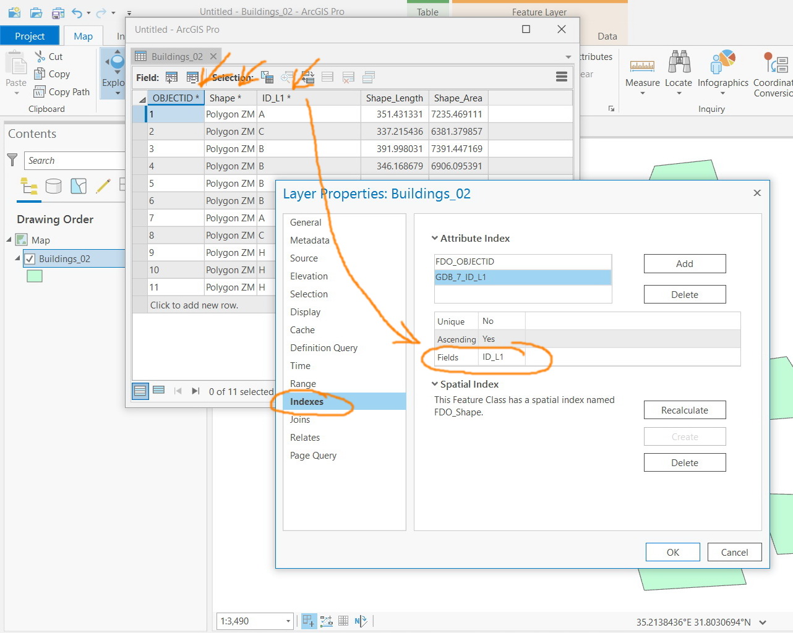
Task: Open the coordinate display dropdown arrow
Action: [763, 622]
